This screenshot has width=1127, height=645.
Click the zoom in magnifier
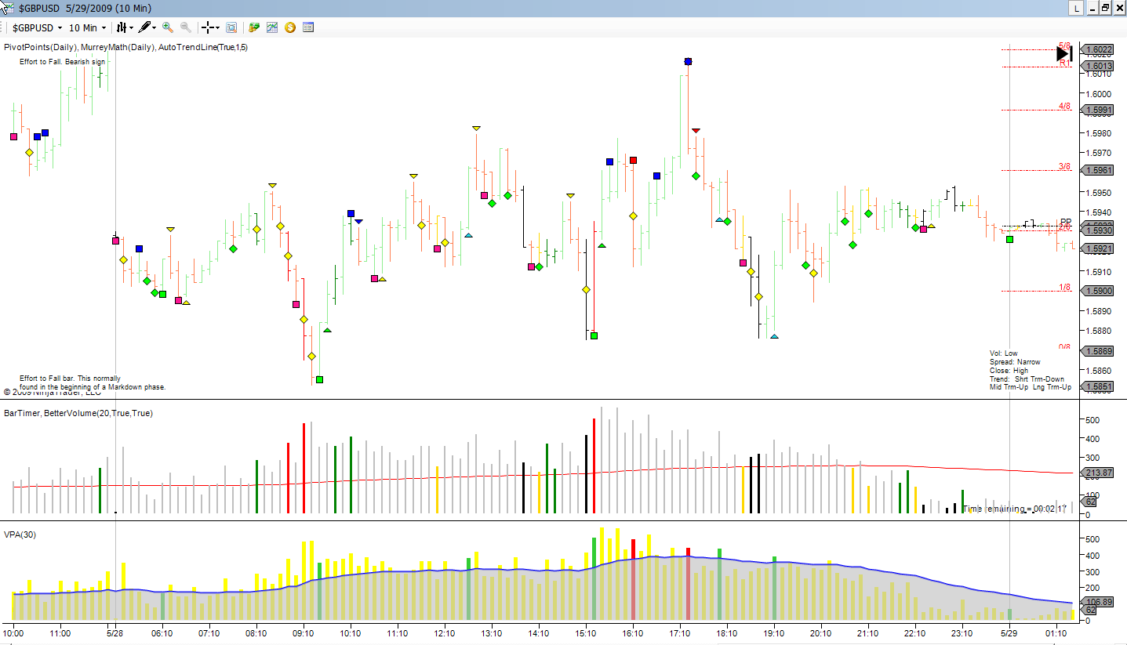pyautogui.click(x=168, y=27)
